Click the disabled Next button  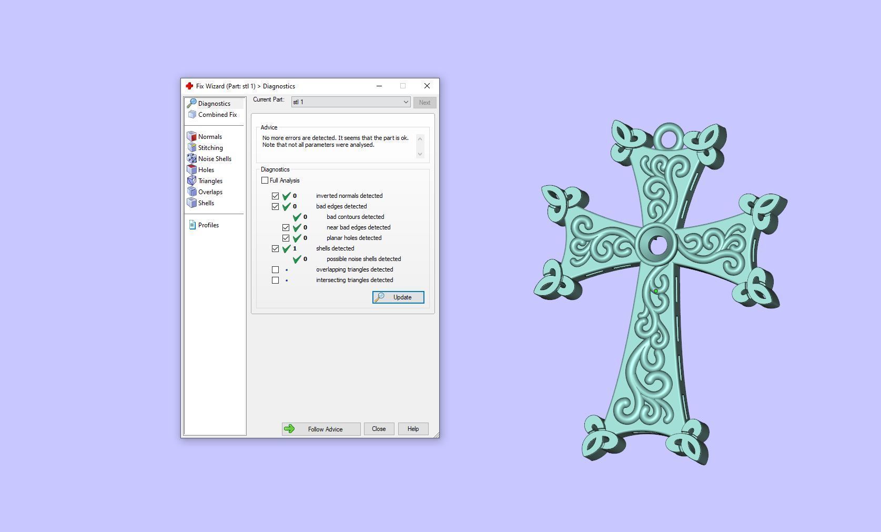tap(424, 103)
